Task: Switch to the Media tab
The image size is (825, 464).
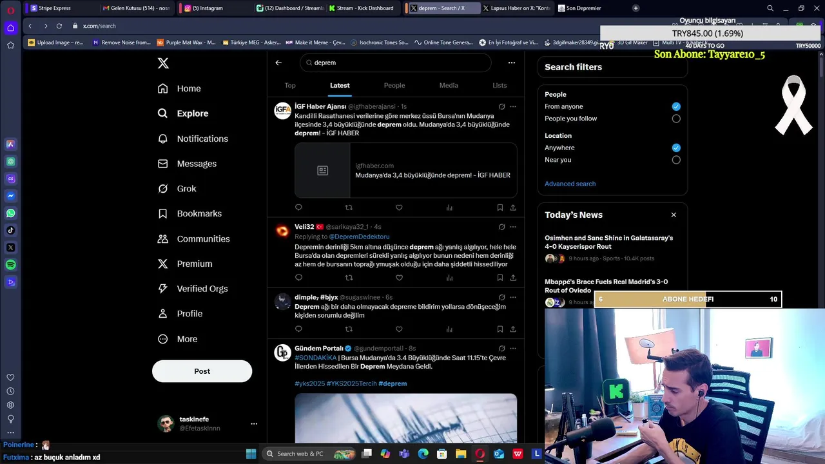Action: tap(449, 85)
